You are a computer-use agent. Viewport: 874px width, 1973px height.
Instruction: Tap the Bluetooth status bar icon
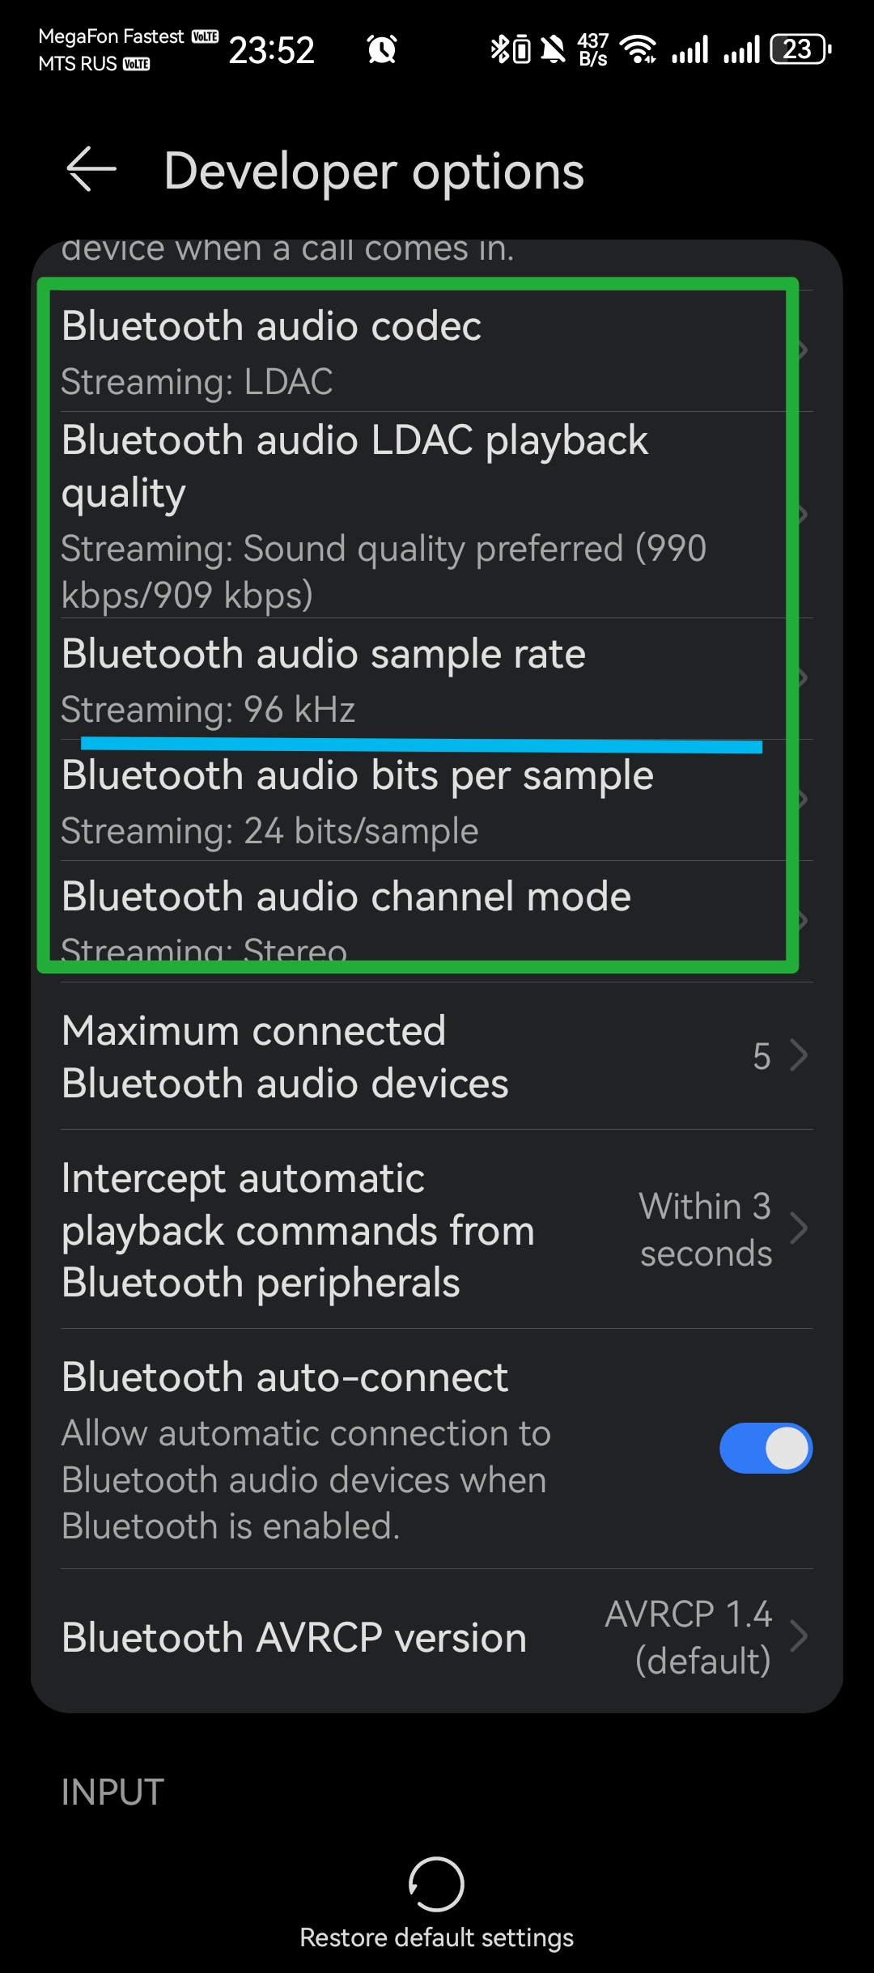[x=501, y=49]
